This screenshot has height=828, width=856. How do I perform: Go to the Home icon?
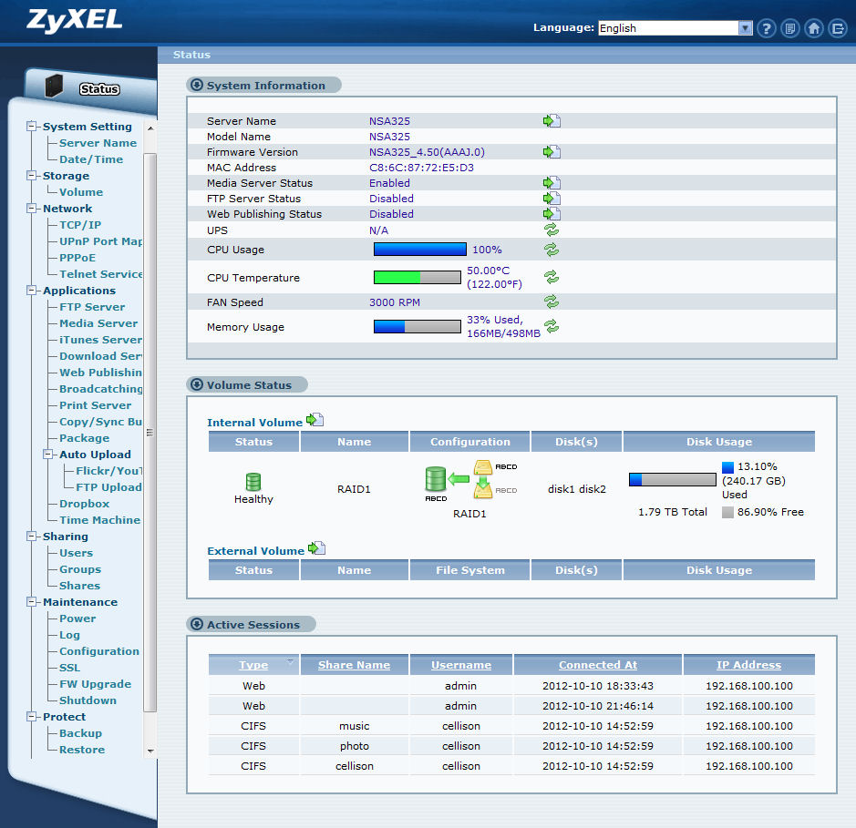[x=814, y=28]
